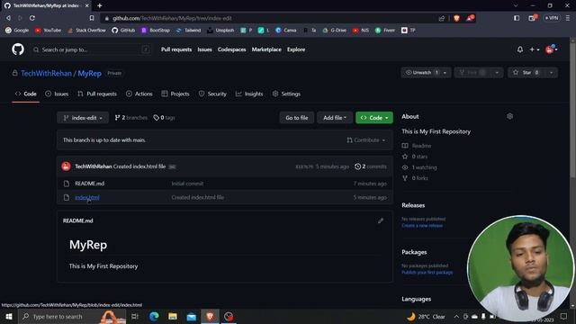Focus the Search or jump to field

click(x=91, y=49)
